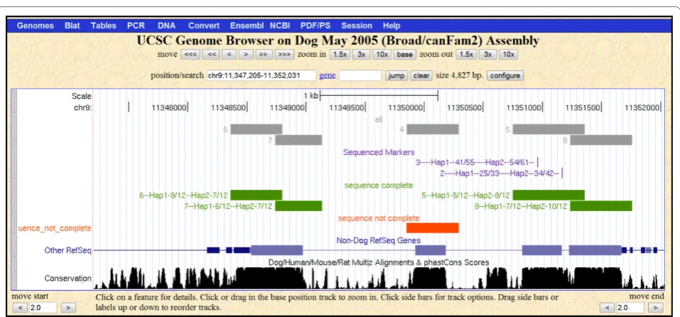Image resolution: width=680 pixels, height=317 pixels.
Task: Click Non-Dog RefSeq Genes track title
Action: (378, 240)
